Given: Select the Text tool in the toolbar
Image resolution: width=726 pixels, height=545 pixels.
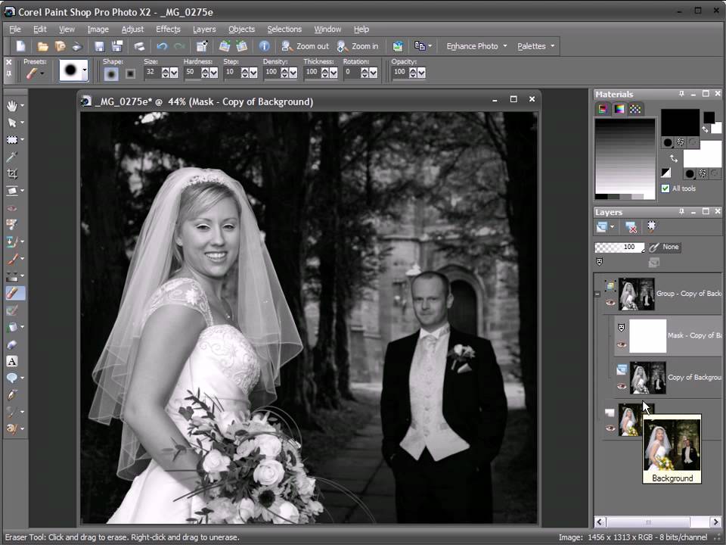Looking at the screenshot, I should pos(12,361).
